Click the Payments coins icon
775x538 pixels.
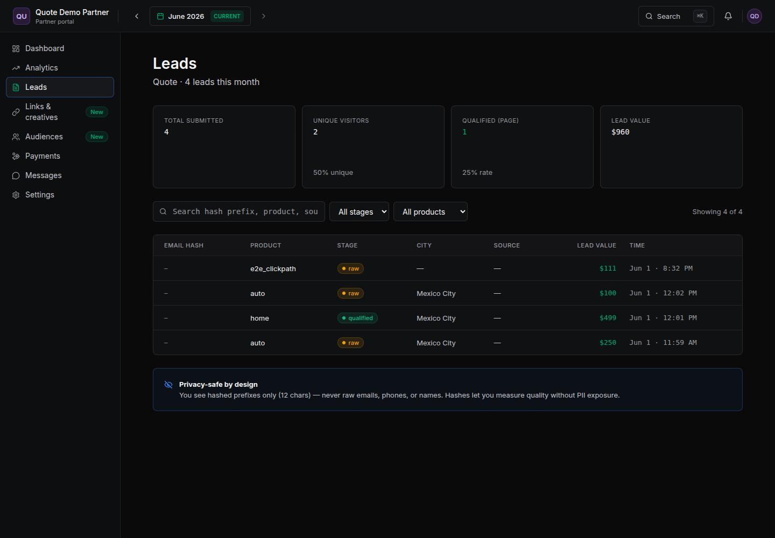click(16, 156)
